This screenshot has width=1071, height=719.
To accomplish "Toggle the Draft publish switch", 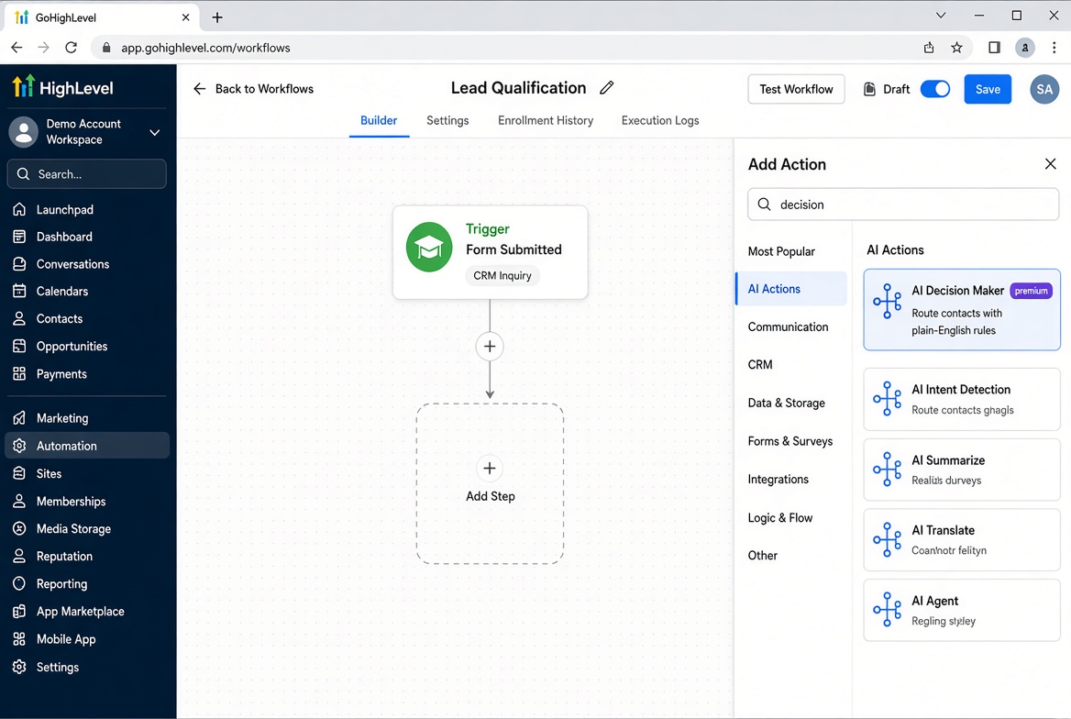I will [935, 90].
